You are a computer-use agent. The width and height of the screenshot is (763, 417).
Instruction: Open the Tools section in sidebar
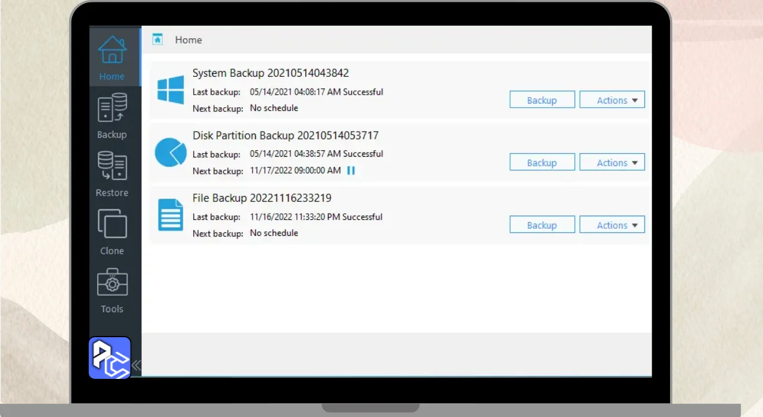(112, 291)
